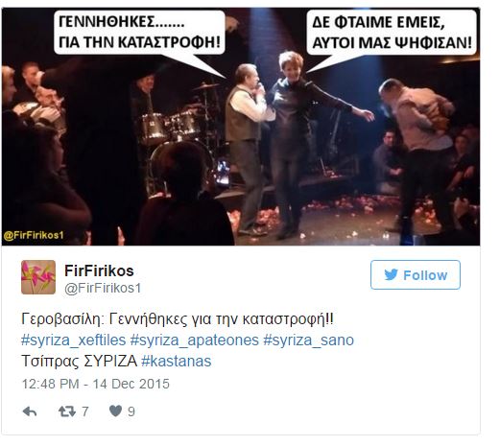Viewport: 500px width, 446px height.
Task: Click the retweet count 7
Action: pos(84,411)
